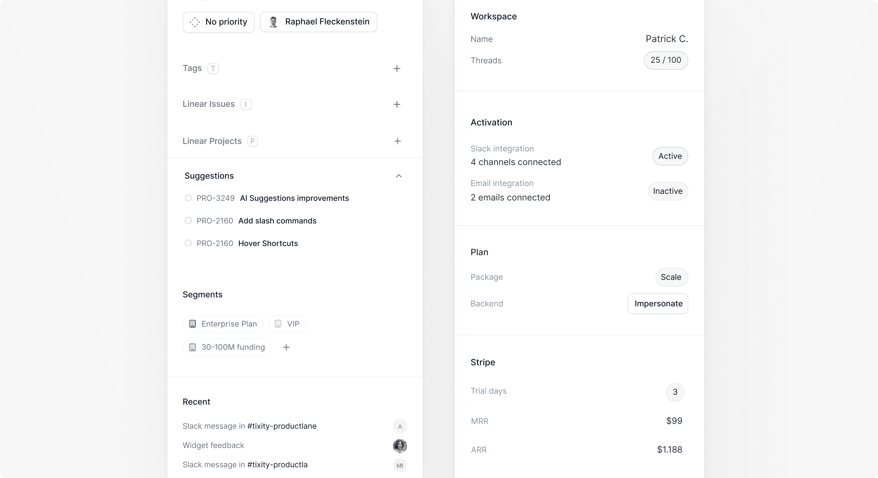Click the 25 / 100 threads badge
This screenshot has height=478, width=878.
[x=666, y=60]
